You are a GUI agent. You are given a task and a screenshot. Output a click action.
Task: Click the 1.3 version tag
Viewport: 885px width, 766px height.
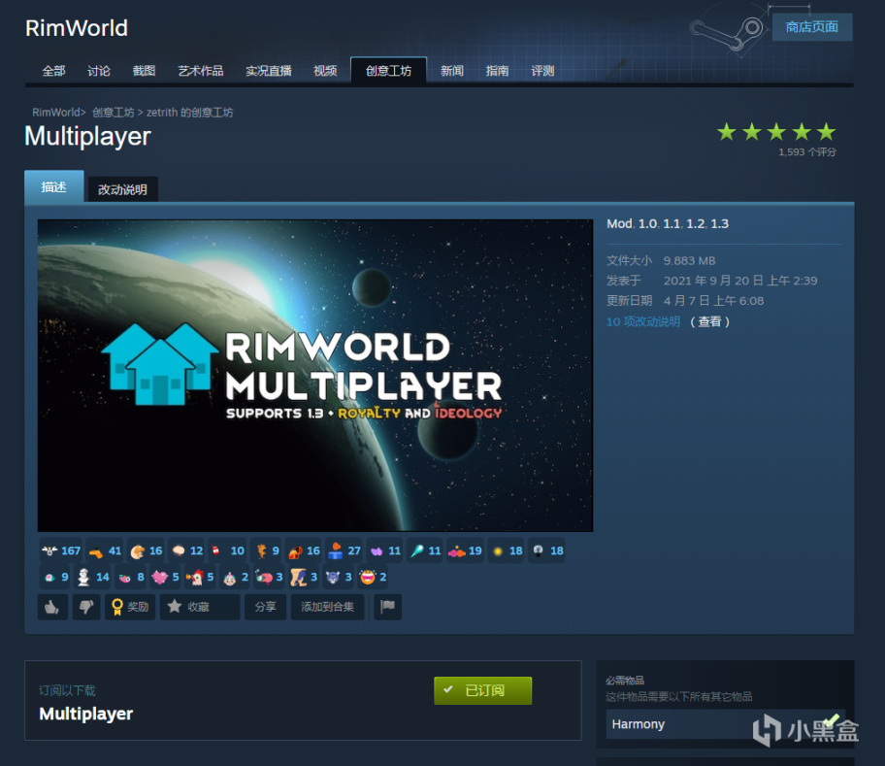coord(720,223)
